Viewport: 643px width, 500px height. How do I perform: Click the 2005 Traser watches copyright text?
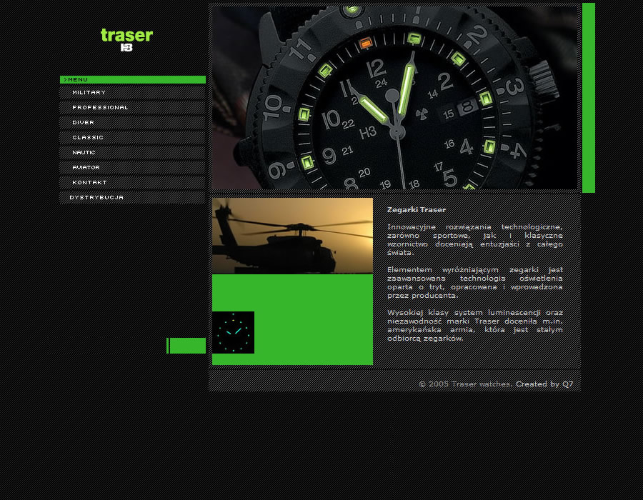click(x=465, y=384)
